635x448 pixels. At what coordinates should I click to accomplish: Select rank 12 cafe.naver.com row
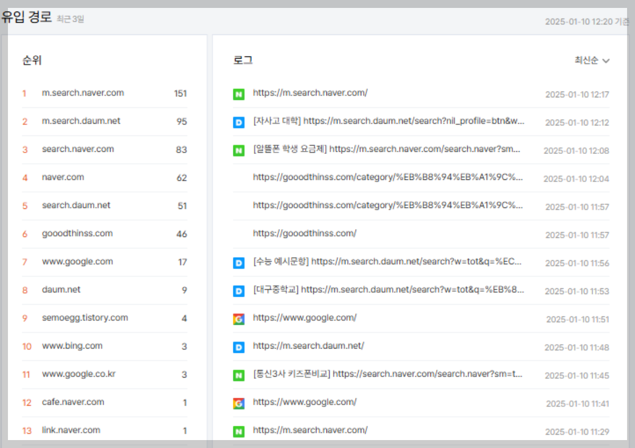tap(105, 402)
